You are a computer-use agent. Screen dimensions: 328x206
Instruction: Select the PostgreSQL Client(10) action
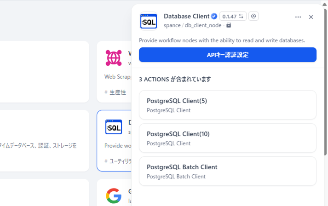(x=228, y=138)
